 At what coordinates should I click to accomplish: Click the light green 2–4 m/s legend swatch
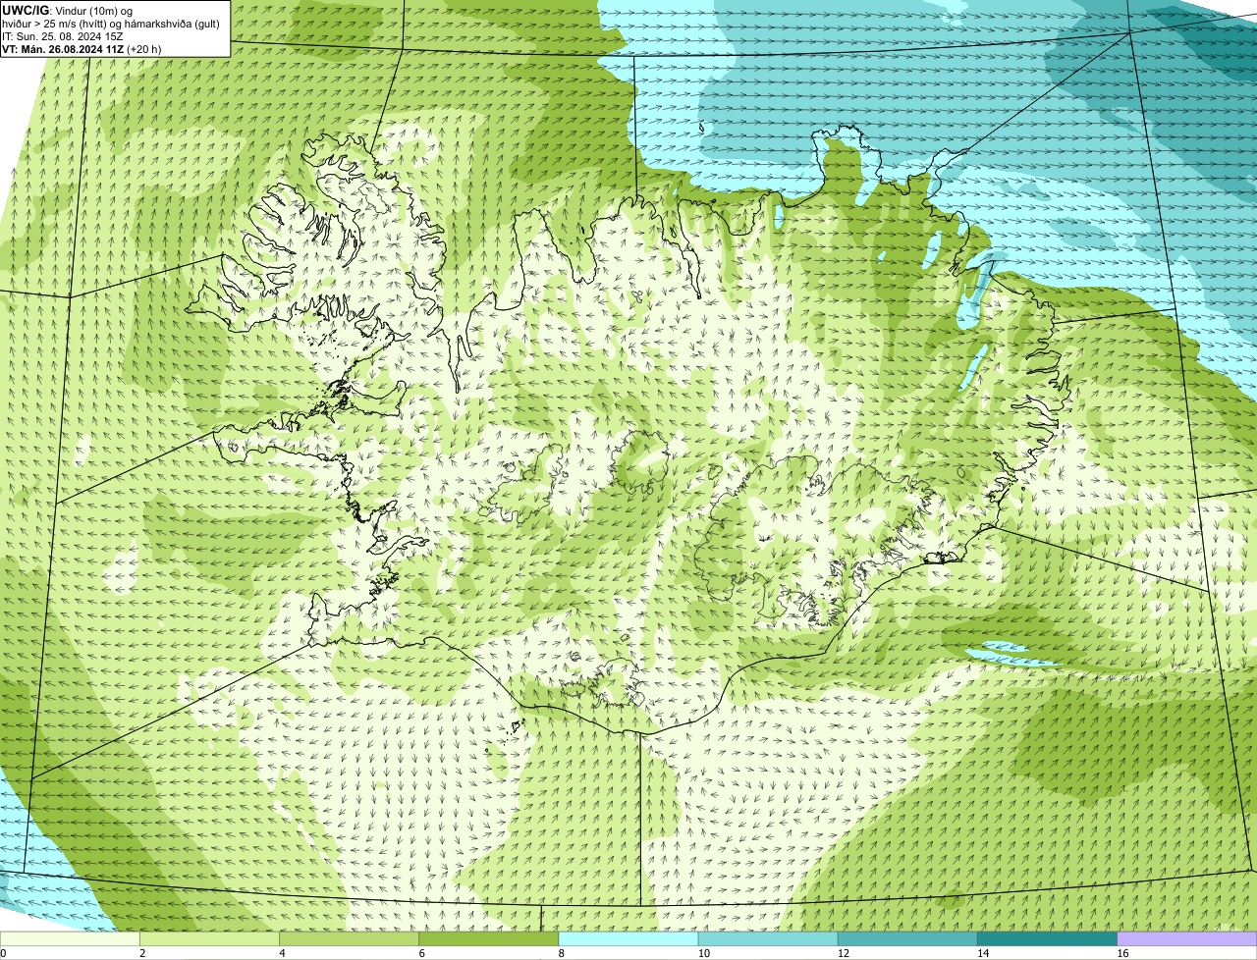(x=210, y=938)
